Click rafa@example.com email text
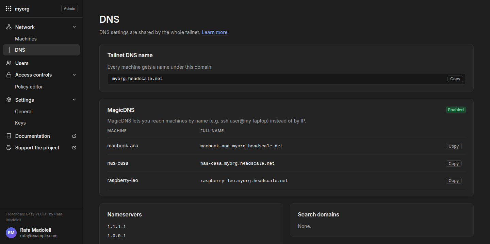 point(39,236)
